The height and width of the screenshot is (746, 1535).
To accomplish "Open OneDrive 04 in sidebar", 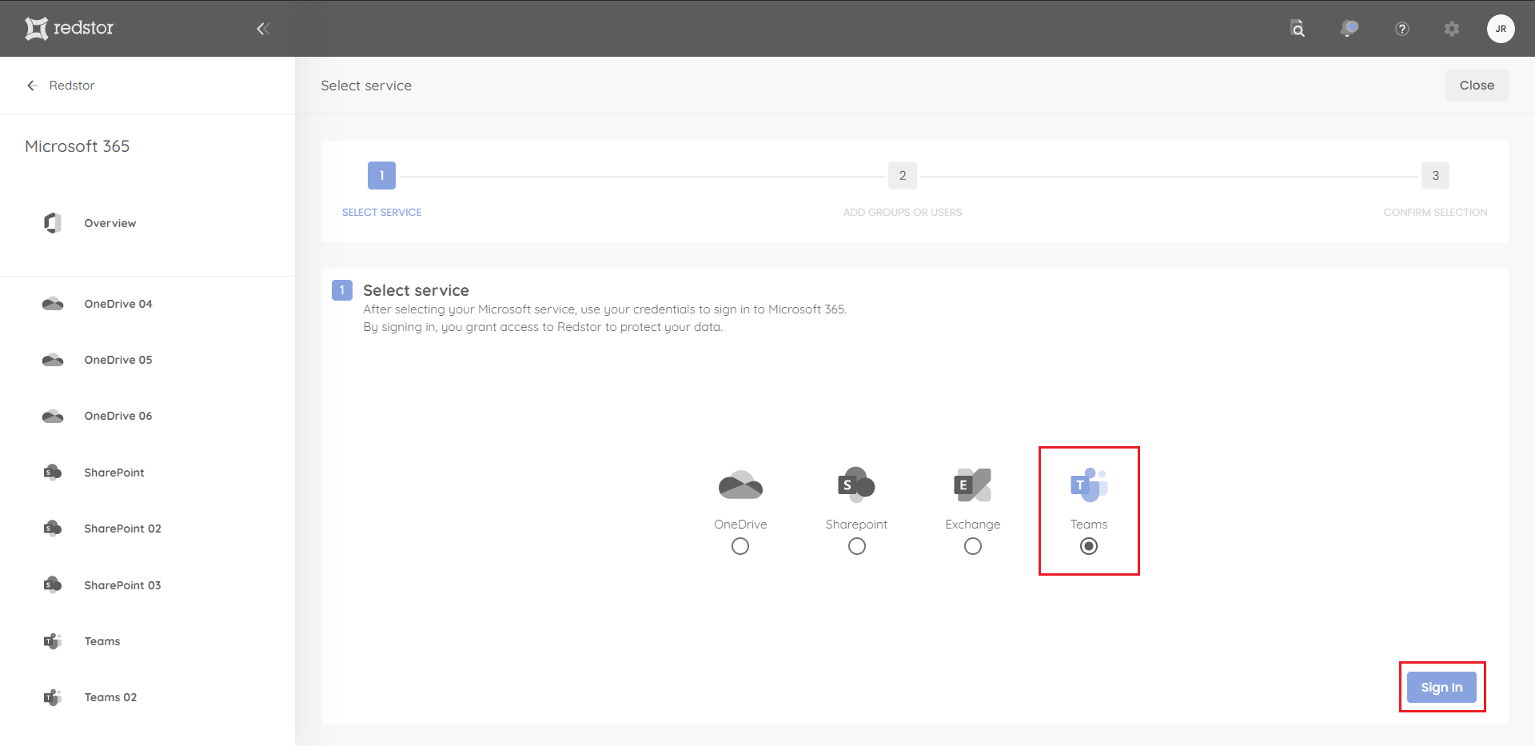I will coord(118,304).
